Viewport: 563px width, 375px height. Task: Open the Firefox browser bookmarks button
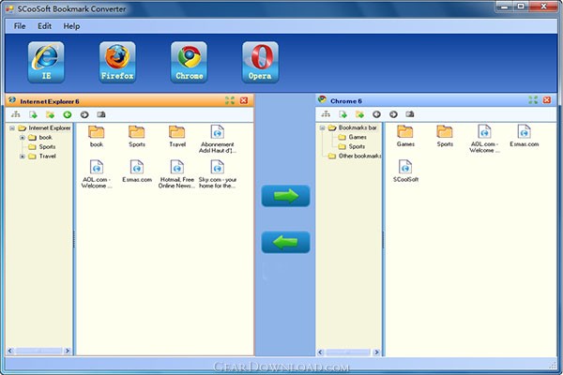pyautogui.click(x=117, y=62)
